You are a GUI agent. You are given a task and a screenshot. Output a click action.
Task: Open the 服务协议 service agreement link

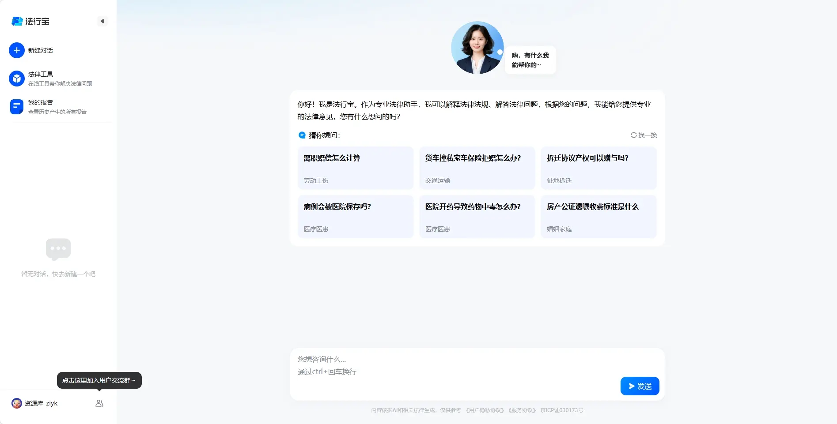pos(522,410)
